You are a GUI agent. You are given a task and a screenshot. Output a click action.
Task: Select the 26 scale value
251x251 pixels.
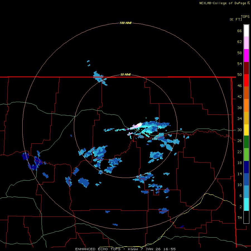[240, 141]
